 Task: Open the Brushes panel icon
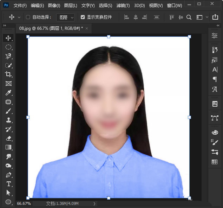tap(215, 152)
